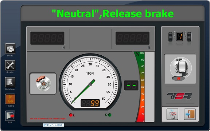Click the moon icon in IME bar
This screenshot has height=131, width=210.
50,125
